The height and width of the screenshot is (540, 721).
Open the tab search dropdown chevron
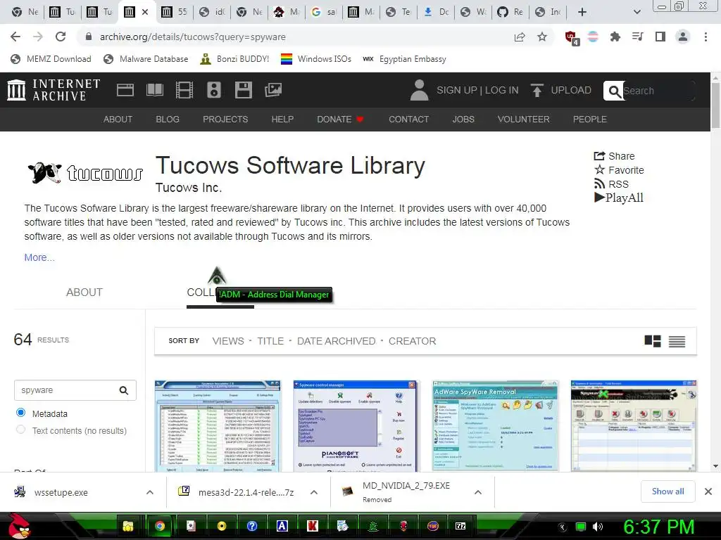pos(637,12)
